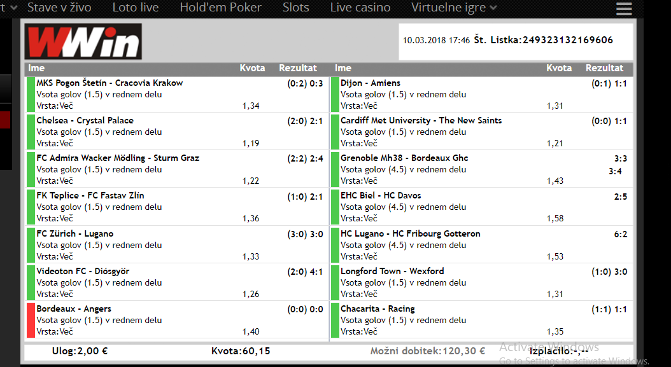Click the Virtuelne igre dropdown arrow

coord(493,8)
